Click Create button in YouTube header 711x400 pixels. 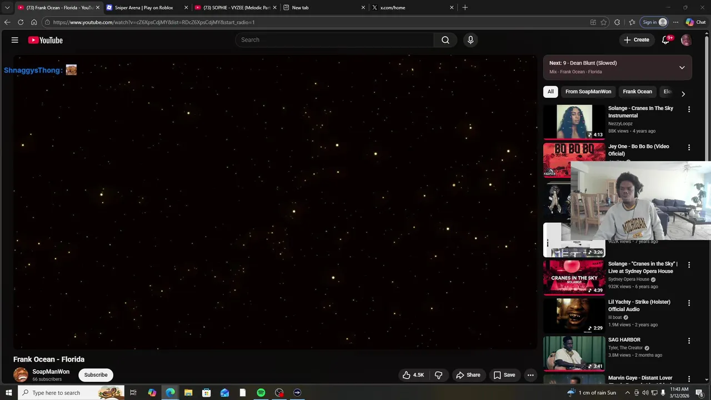[x=637, y=40]
